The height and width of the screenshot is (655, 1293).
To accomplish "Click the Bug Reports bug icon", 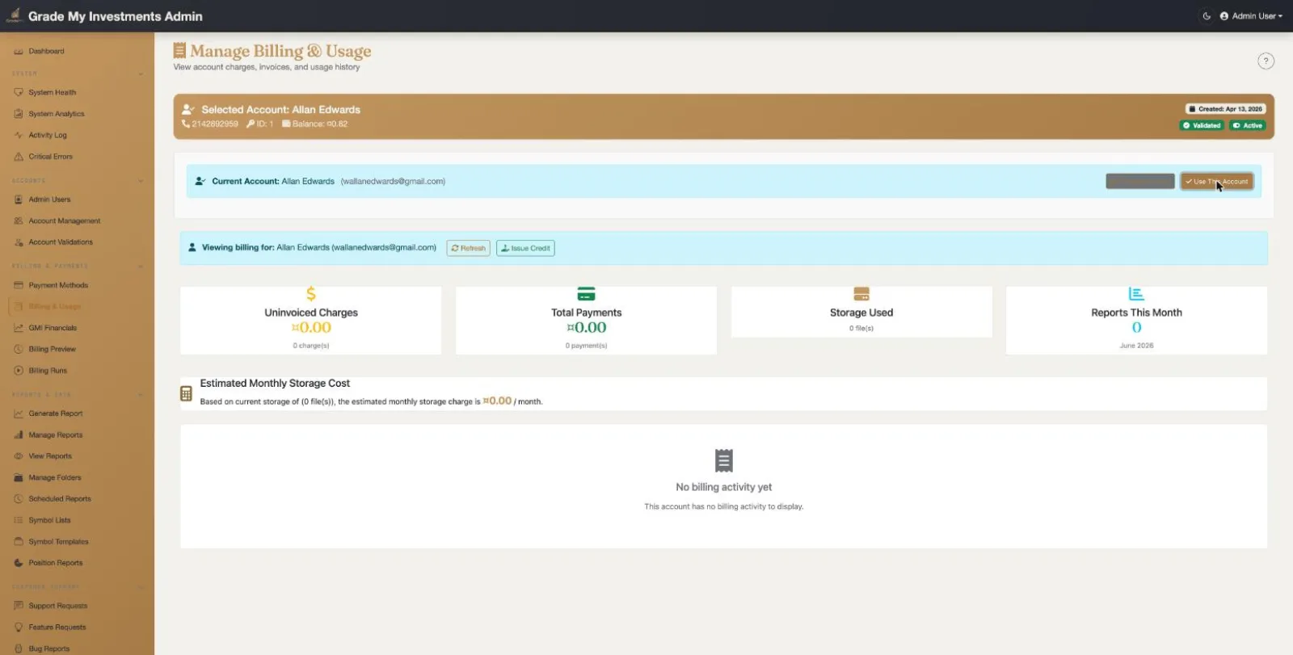I will coord(19,649).
